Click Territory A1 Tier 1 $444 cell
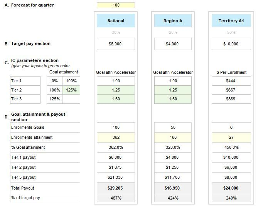 click(x=231, y=81)
